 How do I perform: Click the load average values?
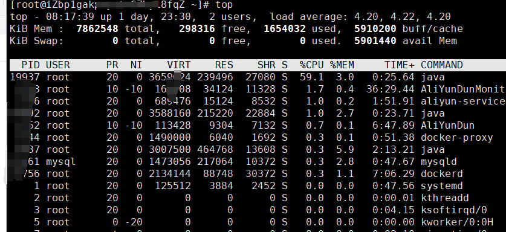pos(403,17)
